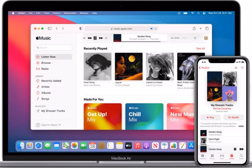Open Apple TV from the Dock
Screen dimensions: 252x168
click(129, 146)
